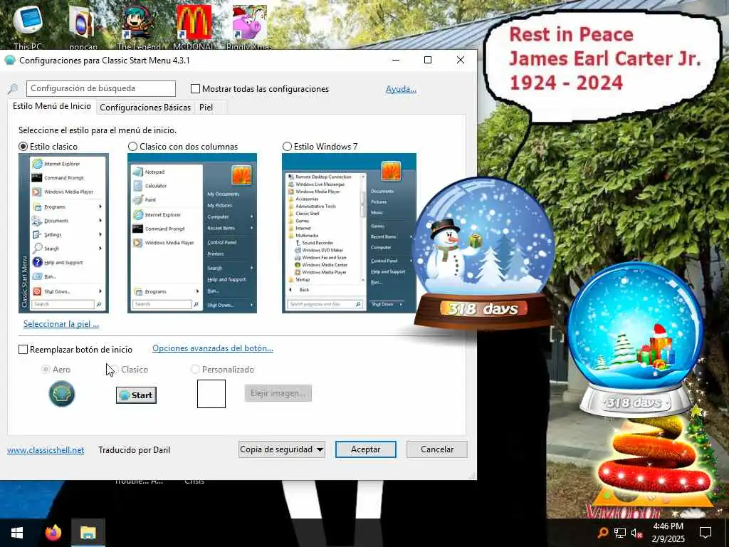Focus the Configuración de búsqueda field

tap(101, 88)
